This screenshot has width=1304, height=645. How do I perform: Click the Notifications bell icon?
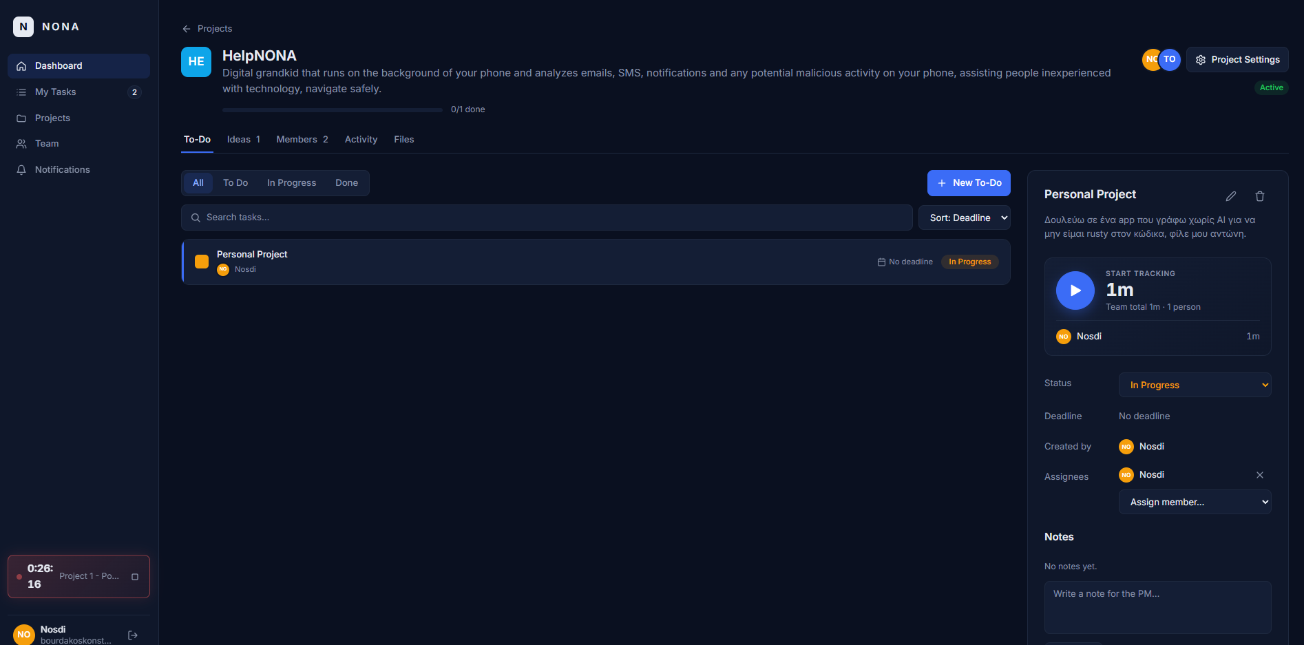pos(21,170)
